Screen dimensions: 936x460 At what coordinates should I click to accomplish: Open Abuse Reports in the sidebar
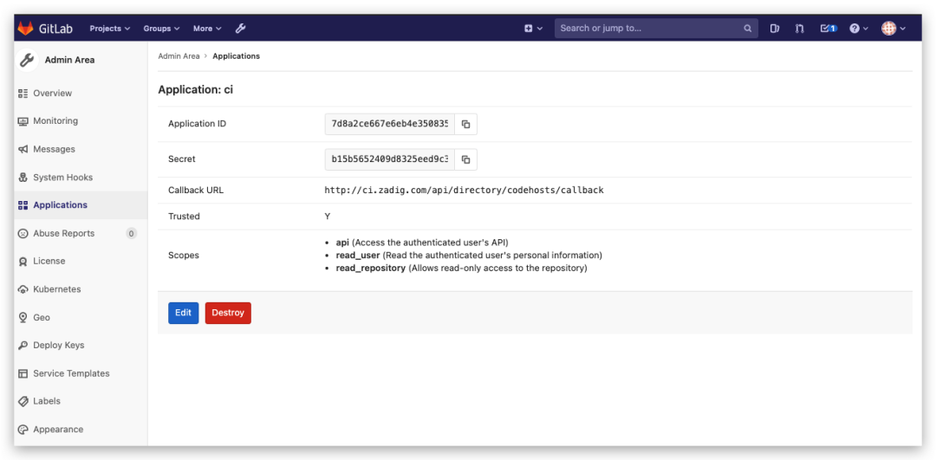click(x=81, y=233)
